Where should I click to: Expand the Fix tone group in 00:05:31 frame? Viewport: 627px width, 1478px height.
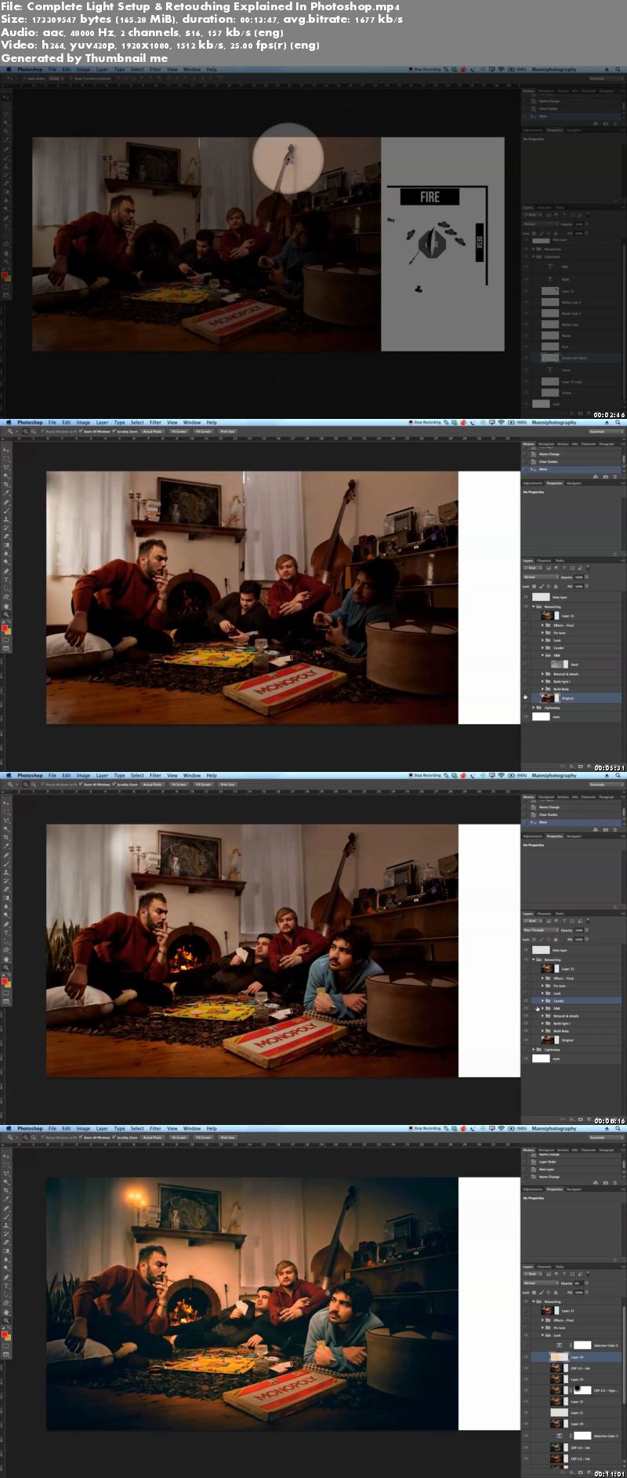click(x=542, y=632)
